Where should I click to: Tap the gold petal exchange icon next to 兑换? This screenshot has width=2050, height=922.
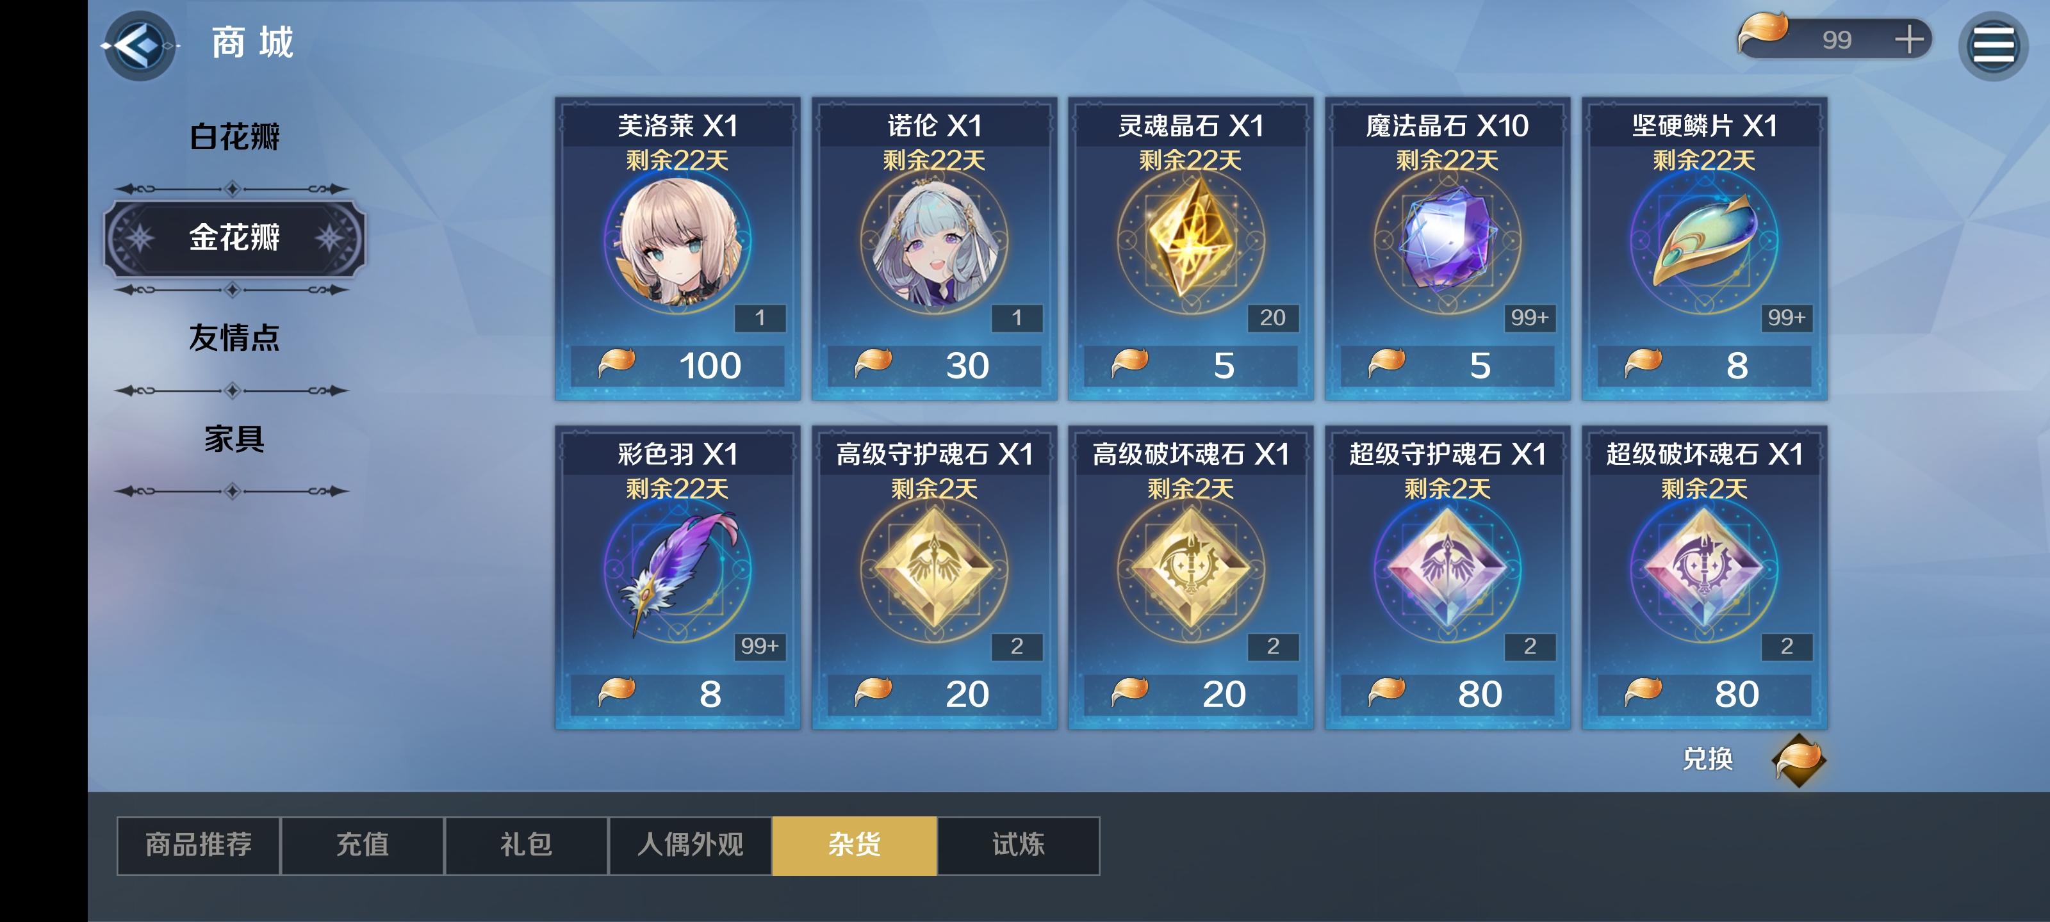pos(1798,760)
